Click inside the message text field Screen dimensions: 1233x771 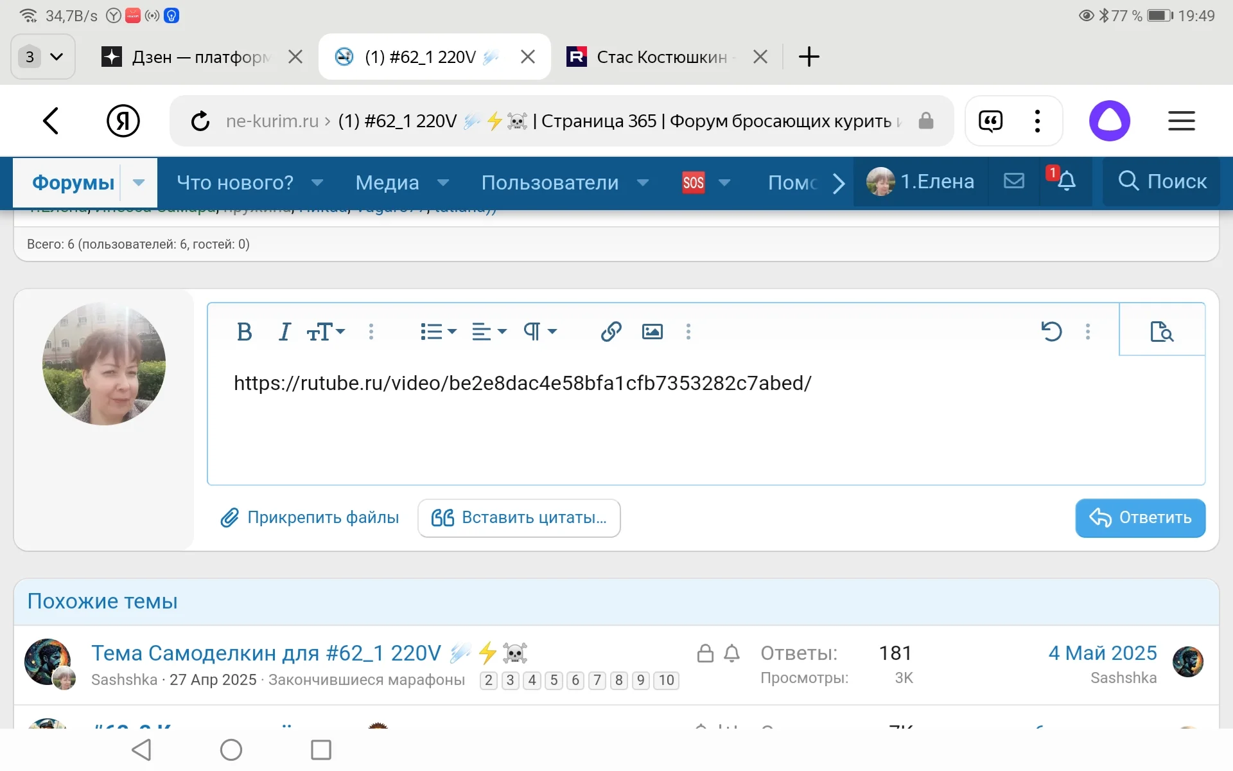tap(578, 424)
